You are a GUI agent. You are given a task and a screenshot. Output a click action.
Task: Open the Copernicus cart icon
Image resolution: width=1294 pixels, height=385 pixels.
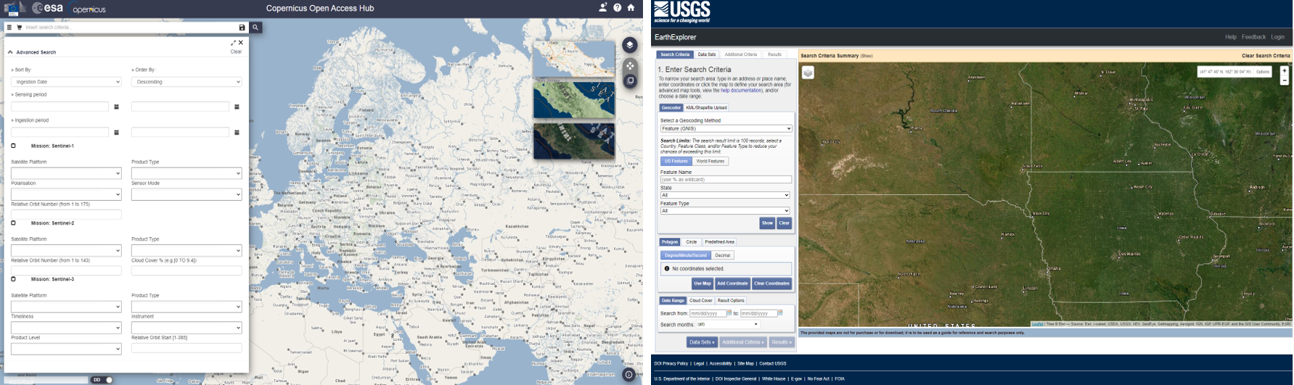click(x=20, y=28)
